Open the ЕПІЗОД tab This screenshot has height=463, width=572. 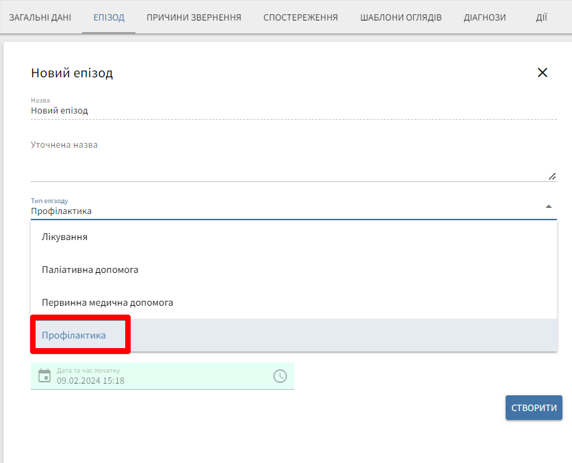pos(109,17)
